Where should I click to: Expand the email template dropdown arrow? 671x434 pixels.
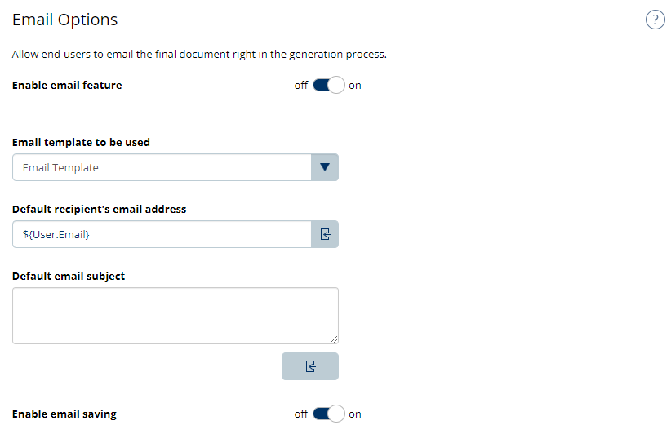pos(325,167)
